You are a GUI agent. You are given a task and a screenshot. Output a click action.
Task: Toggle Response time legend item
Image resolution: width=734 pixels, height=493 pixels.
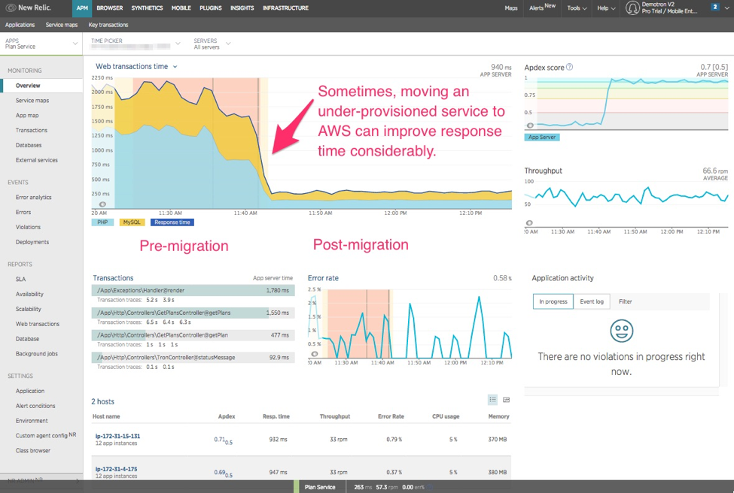tap(172, 222)
